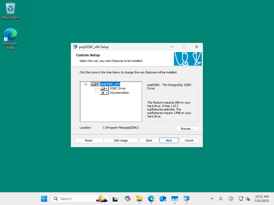Open Microsoft Edge from taskbar
This screenshot has width=274, height=205.
(151, 199)
